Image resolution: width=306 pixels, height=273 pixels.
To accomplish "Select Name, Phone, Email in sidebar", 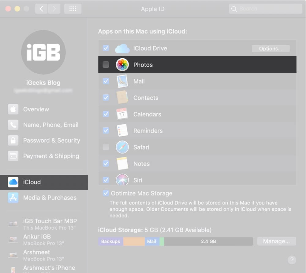I will tap(44, 125).
